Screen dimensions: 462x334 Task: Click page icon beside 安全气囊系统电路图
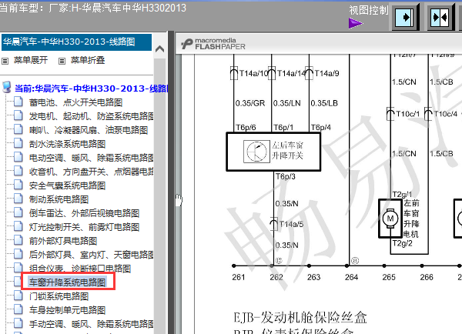(x=18, y=185)
